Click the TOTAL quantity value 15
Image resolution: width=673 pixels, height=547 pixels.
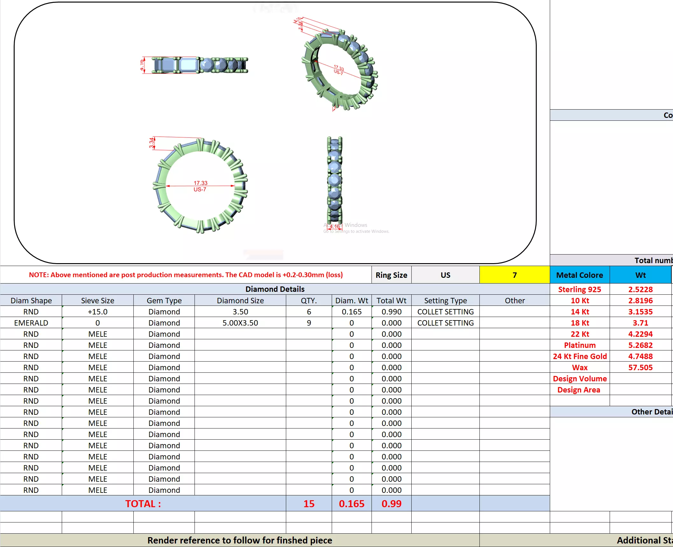(308, 503)
